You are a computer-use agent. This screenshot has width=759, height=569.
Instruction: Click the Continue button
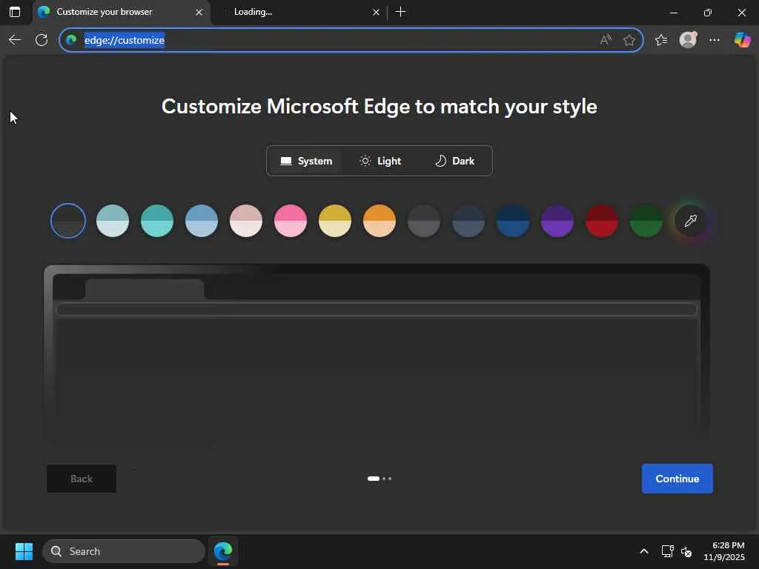[x=677, y=479]
